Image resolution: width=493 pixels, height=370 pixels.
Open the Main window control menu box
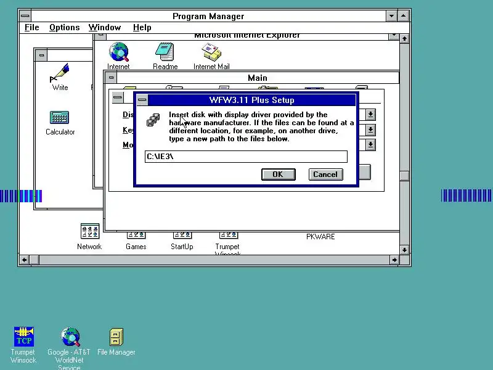[x=111, y=78]
